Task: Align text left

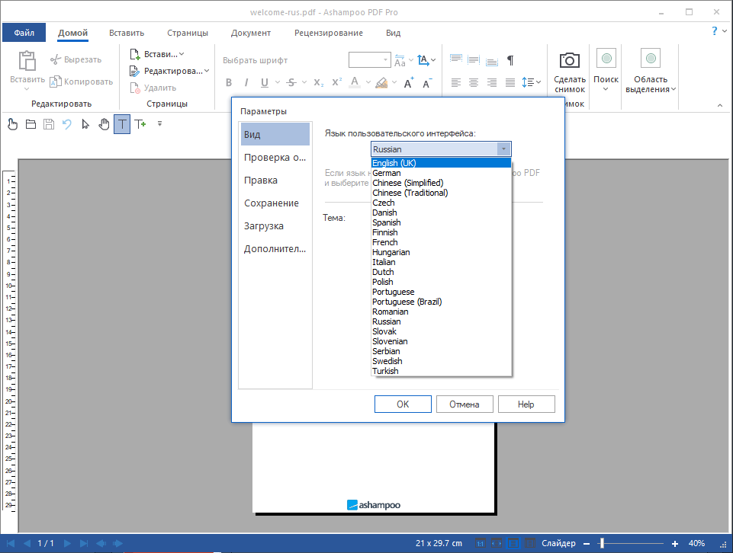Action: coord(456,82)
